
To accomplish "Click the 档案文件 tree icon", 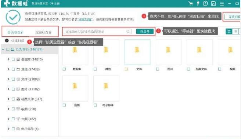I will click(x=18, y=99).
